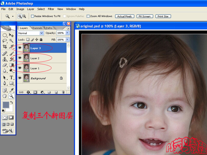Open the Opacity slider arrow
This screenshot has width=207, height=155.
tap(68, 33)
